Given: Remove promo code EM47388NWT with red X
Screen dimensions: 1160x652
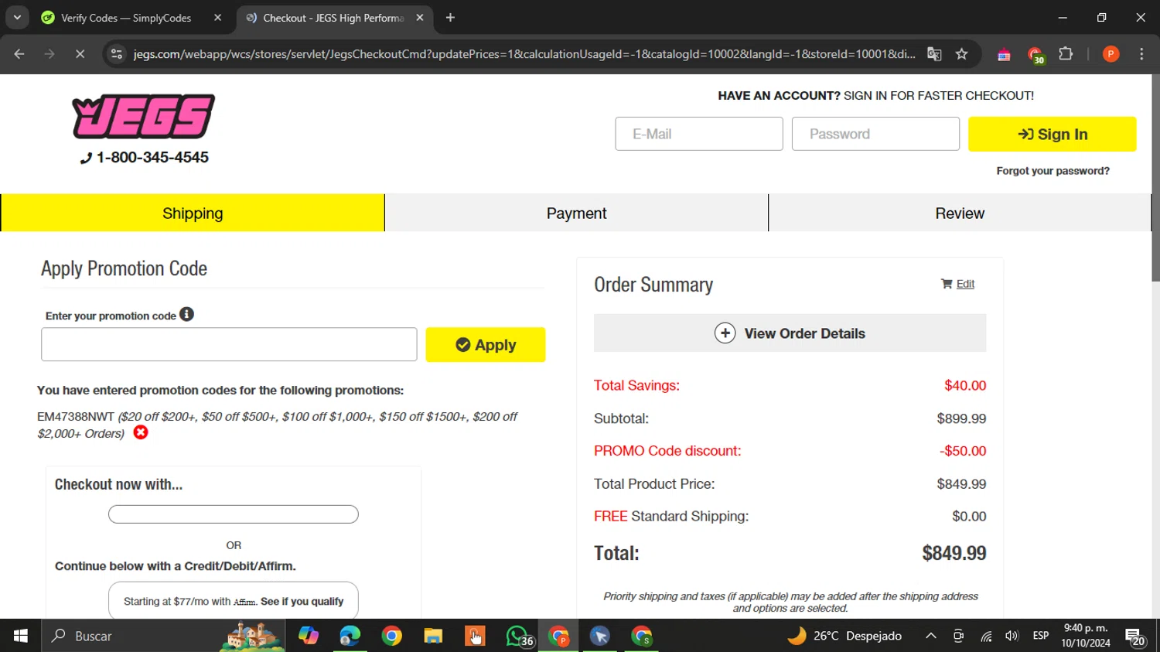Looking at the screenshot, I should click(x=141, y=432).
